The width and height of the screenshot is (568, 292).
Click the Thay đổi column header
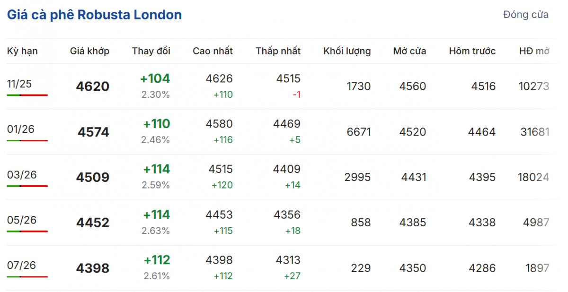[151, 51]
